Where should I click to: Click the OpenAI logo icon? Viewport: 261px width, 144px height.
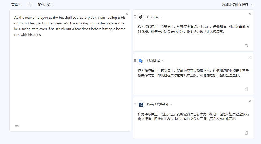(141, 17)
